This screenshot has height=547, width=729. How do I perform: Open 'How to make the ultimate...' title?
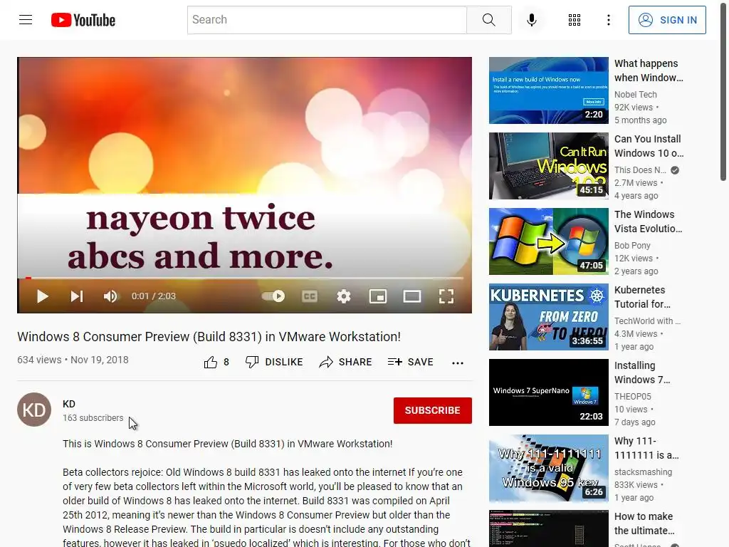click(644, 523)
